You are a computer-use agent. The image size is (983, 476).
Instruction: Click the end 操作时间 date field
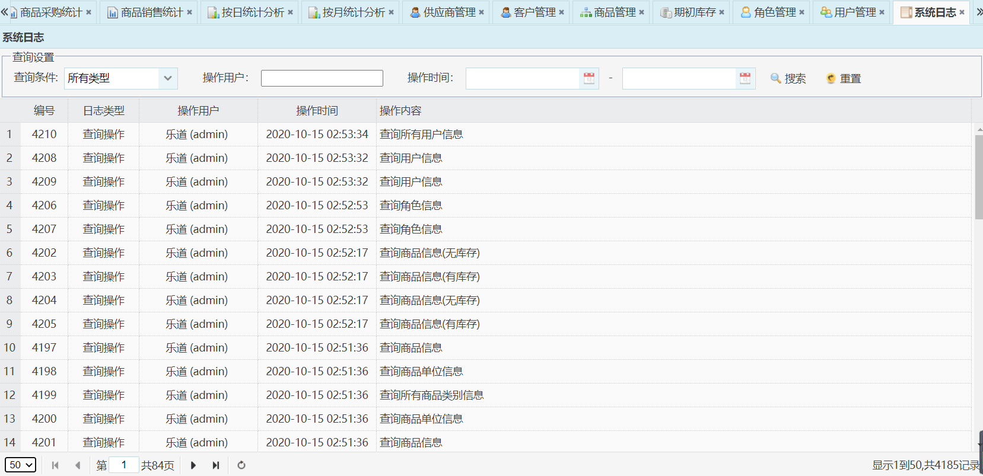[679, 78]
